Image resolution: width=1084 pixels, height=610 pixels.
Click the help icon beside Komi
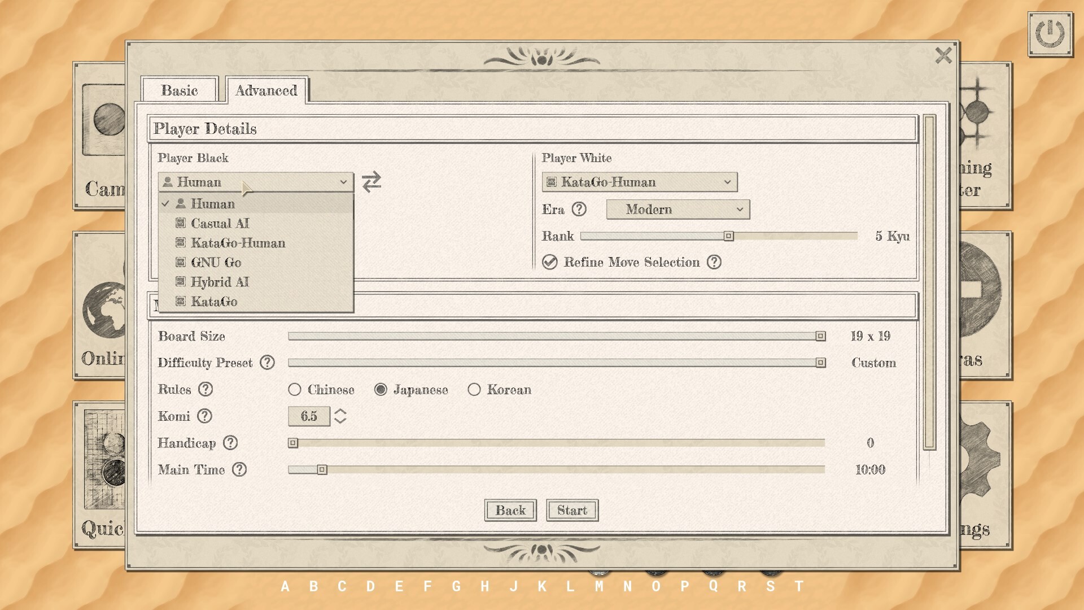(x=204, y=416)
